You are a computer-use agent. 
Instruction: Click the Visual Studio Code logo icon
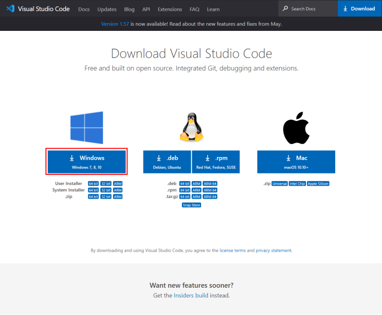(x=10, y=9)
